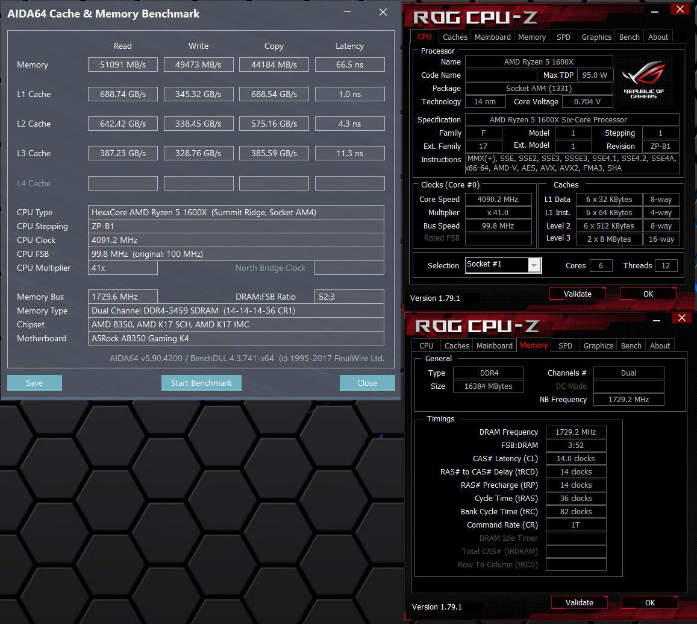Select CPU tab in upper CPU-Z window
Viewport: 697px width, 624px height.
click(x=425, y=37)
